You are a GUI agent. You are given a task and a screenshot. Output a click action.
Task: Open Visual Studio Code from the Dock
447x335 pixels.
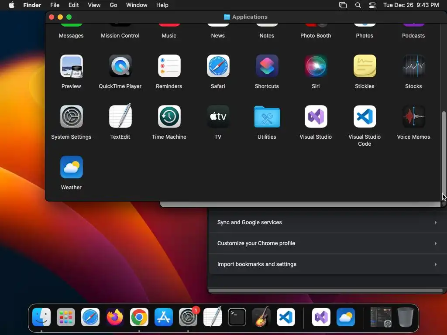[x=285, y=317]
